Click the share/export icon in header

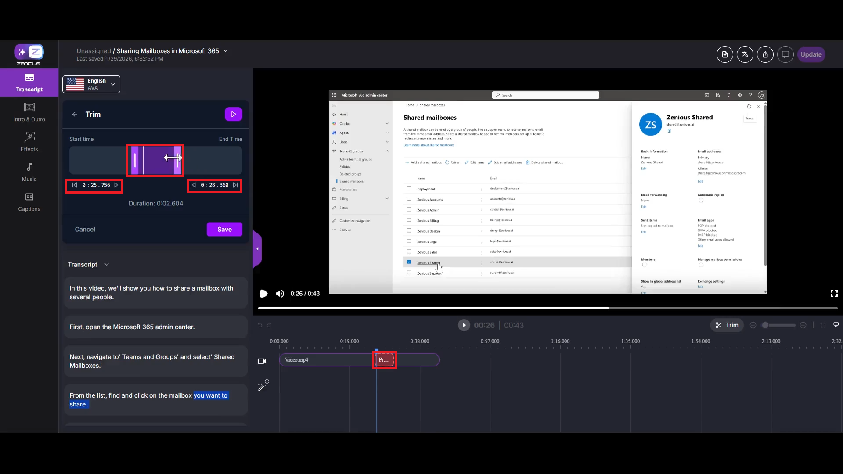click(x=765, y=54)
